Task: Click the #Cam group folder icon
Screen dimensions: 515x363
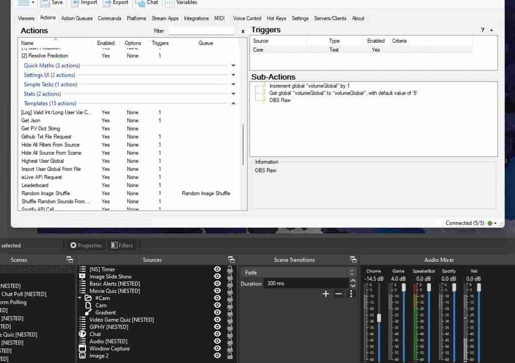Action: coord(88,298)
